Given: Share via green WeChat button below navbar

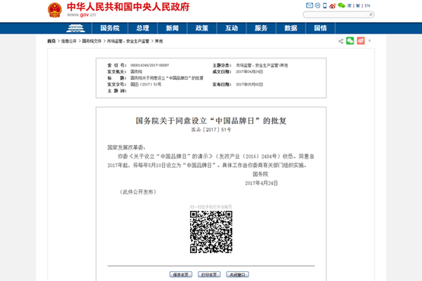Looking at the screenshot, I should (x=350, y=41).
